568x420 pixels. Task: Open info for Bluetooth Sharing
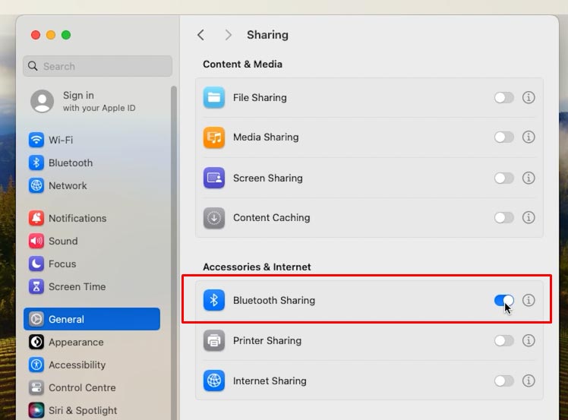(529, 300)
